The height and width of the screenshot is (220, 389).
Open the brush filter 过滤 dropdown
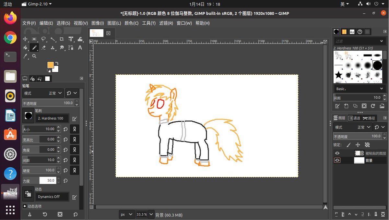point(360,41)
